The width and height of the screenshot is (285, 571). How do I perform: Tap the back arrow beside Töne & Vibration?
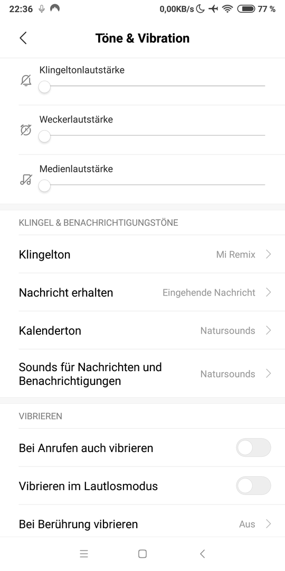[23, 38]
